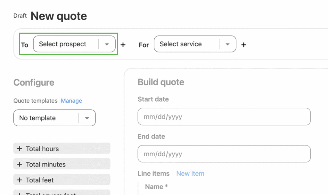Image resolution: width=328 pixels, height=195 pixels.
Task: Click the No template text in selector
Action: tap(37, 118)
